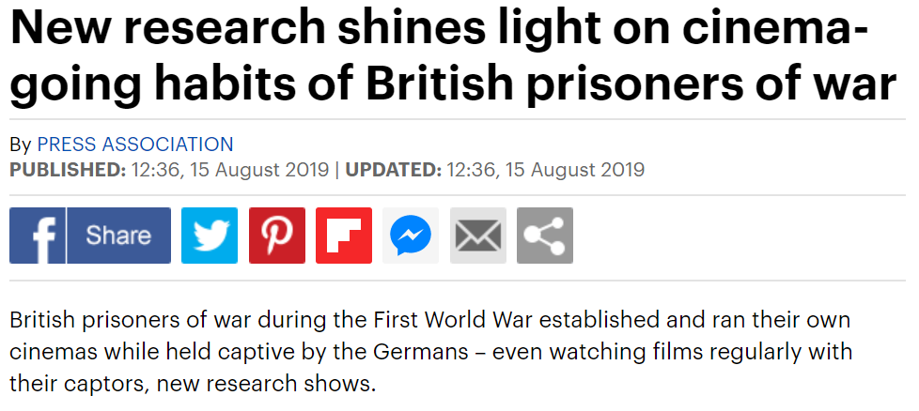Share the article on Twitter

pyautogui.click(x=210, y=236)
